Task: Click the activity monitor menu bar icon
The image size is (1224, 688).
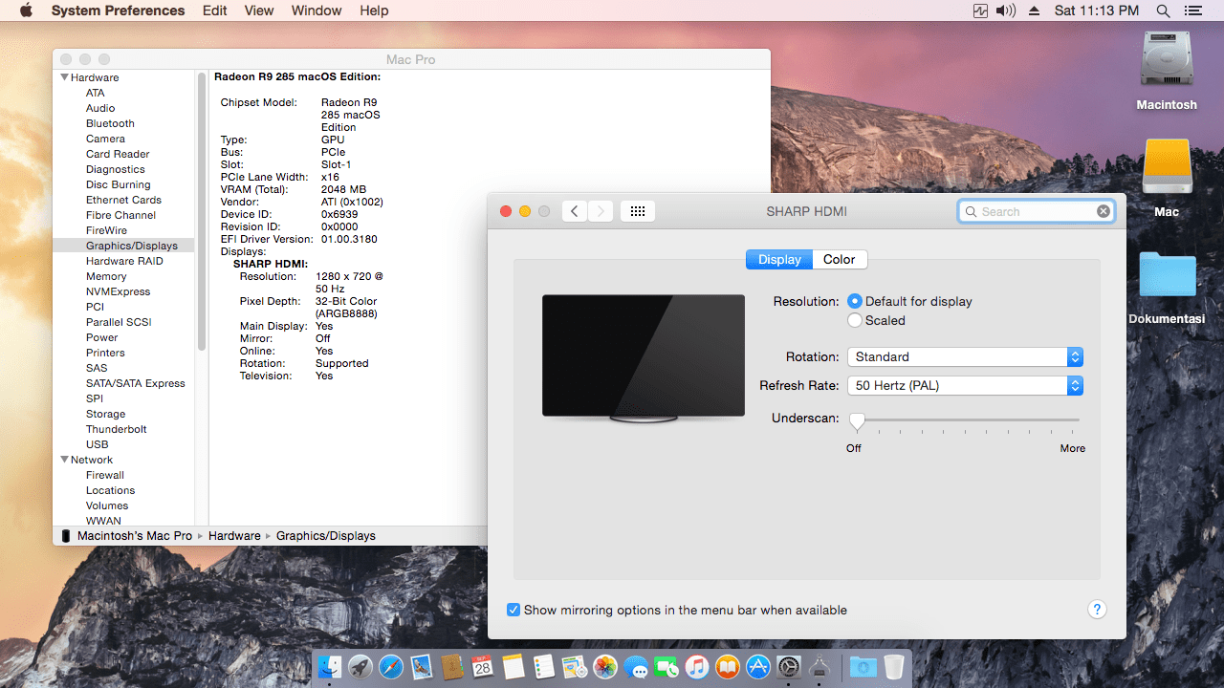Action: click(x=980, y=11)
